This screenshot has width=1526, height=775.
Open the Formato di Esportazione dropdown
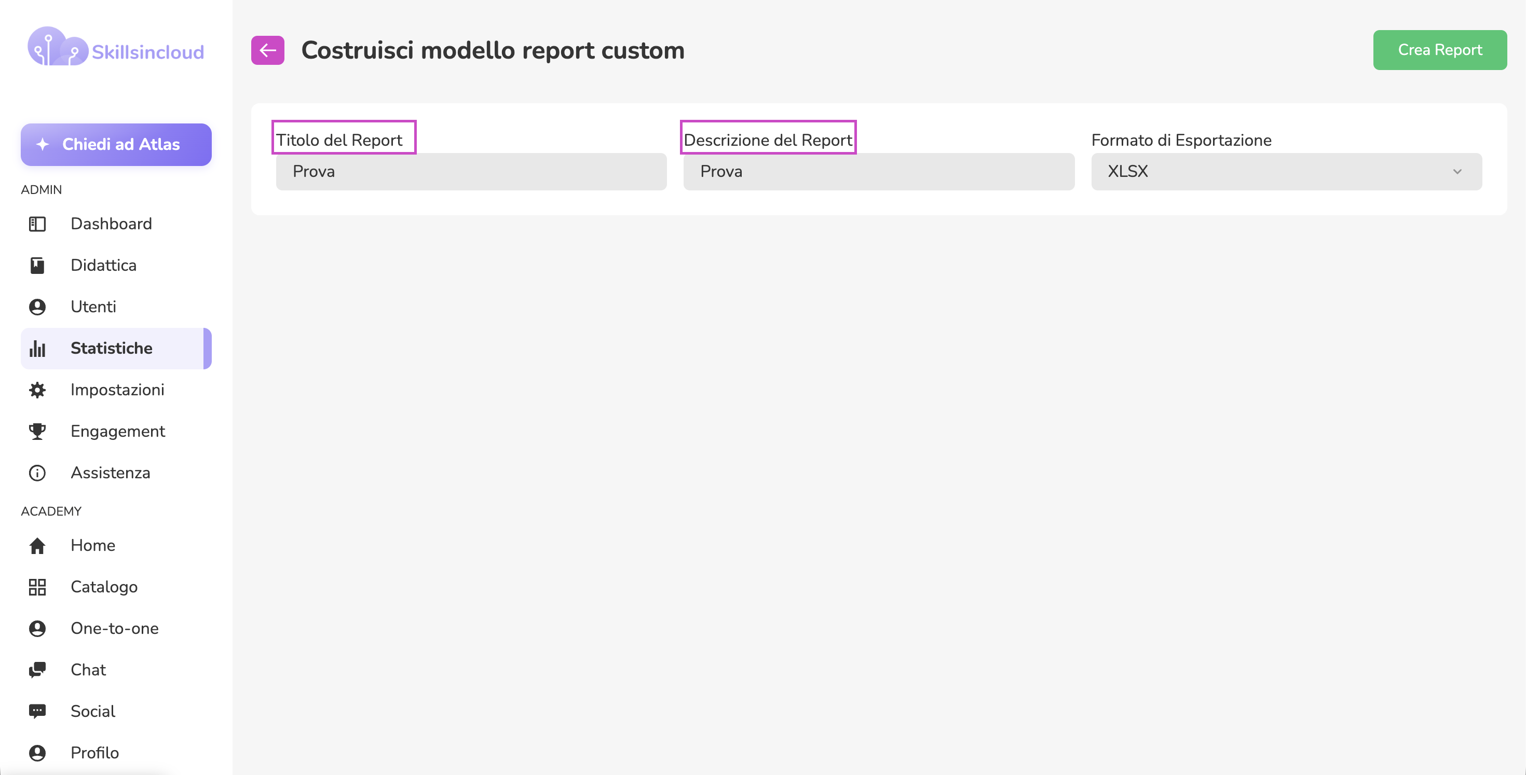click(x=1286, y=172)
